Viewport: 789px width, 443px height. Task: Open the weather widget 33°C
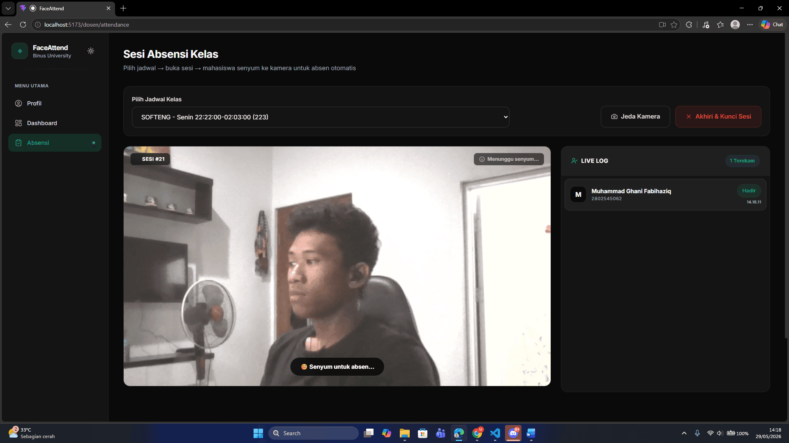pyautogui.click(x=32, y=433)
